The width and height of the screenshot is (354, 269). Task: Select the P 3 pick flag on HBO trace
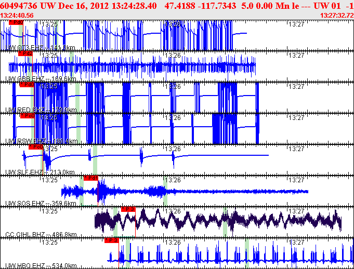click(111, 240)
